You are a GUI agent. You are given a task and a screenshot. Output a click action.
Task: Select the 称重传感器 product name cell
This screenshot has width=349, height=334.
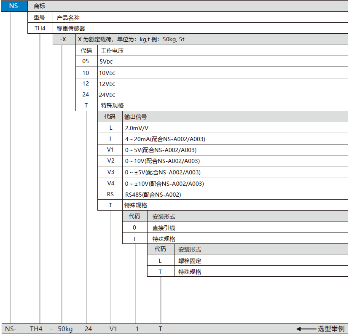(71, 28)
